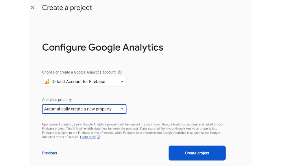Click the help question mark icon
The image size is (296, 166).
pos(120,72)
